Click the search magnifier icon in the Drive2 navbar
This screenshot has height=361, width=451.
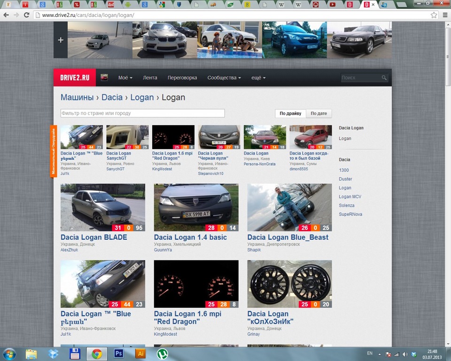tap(384, 78)
